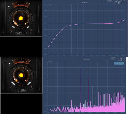The image size is (128, 114).
Task: Click right white indicator light under bottom dial
Action: point(29,83)
